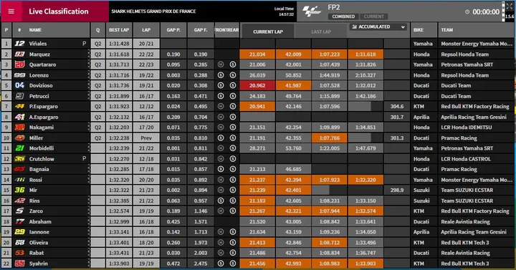516x270 pixels.
Task: Switch timing view to COMBINED
Action: pos(343,16)
